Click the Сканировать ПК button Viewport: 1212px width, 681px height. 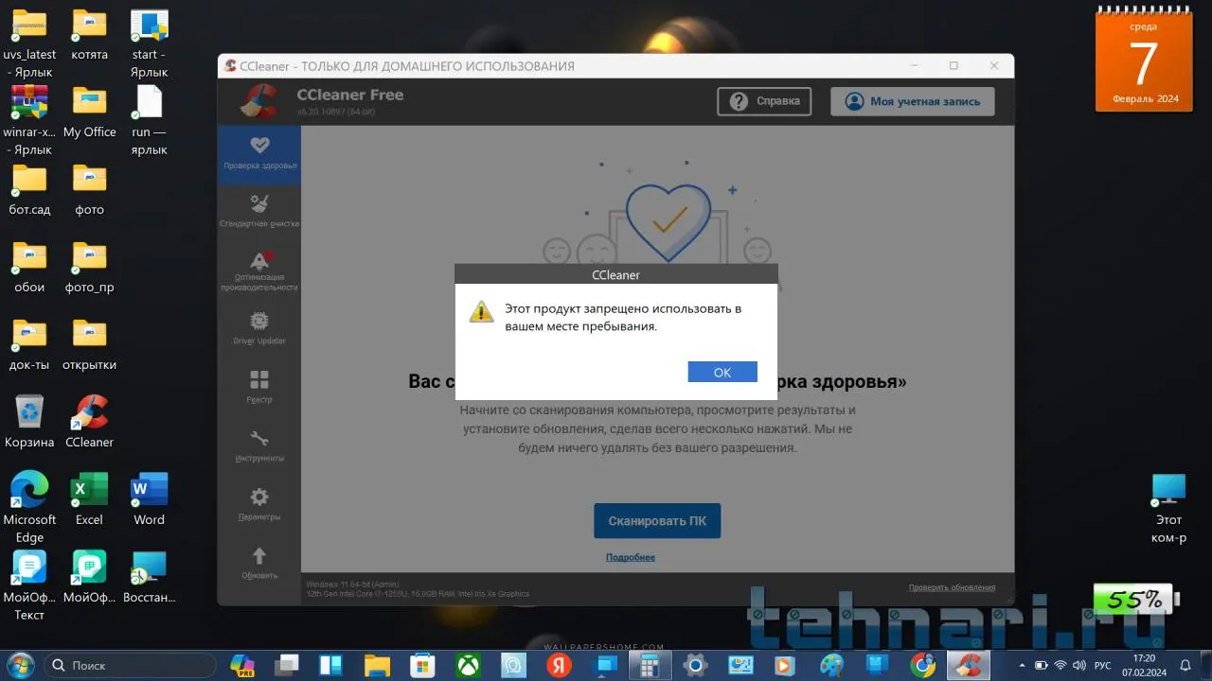(x=657, y=521)
